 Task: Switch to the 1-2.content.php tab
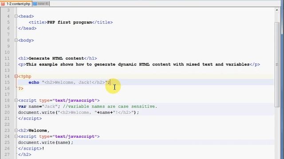pyautogui.click(x=16, y=4)
